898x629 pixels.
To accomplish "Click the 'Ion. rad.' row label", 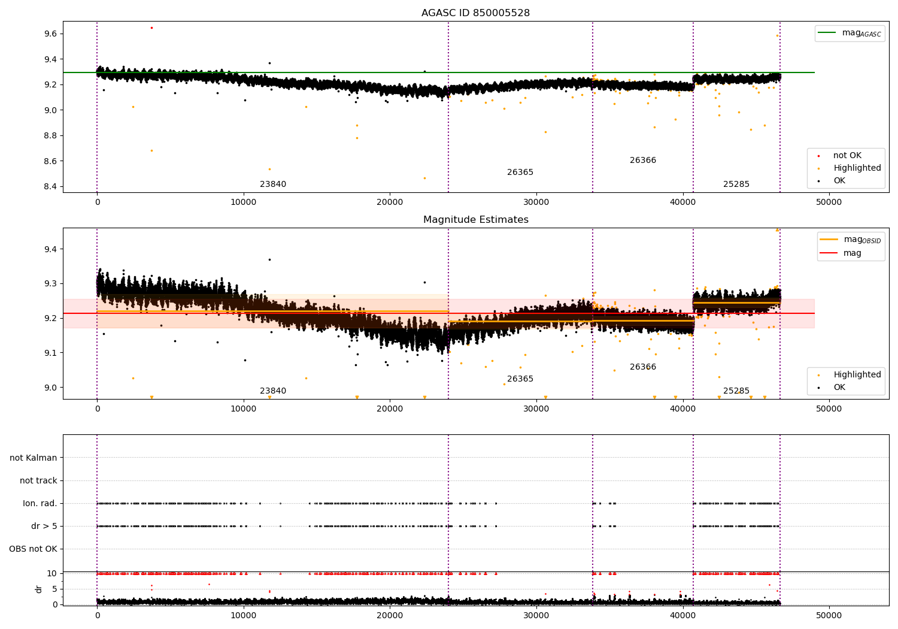I will coord(40,504).
